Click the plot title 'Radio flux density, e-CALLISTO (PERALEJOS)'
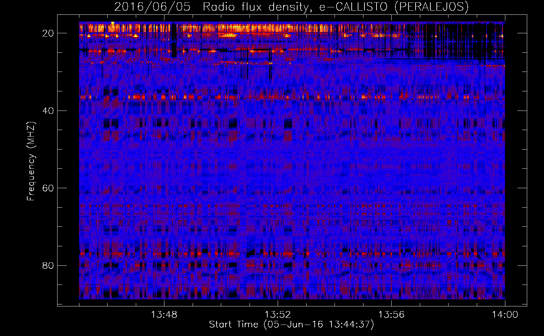This screenshot has height=336, width=544. [x=336, y=7]
